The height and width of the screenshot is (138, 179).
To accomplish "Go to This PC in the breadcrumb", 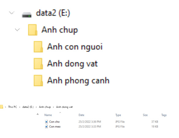I will pos(13,107).
